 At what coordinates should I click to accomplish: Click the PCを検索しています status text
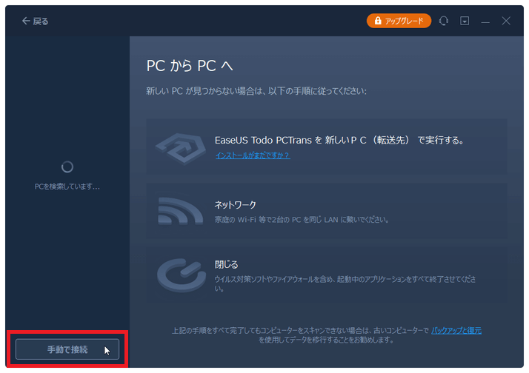[x=67, y=186]
